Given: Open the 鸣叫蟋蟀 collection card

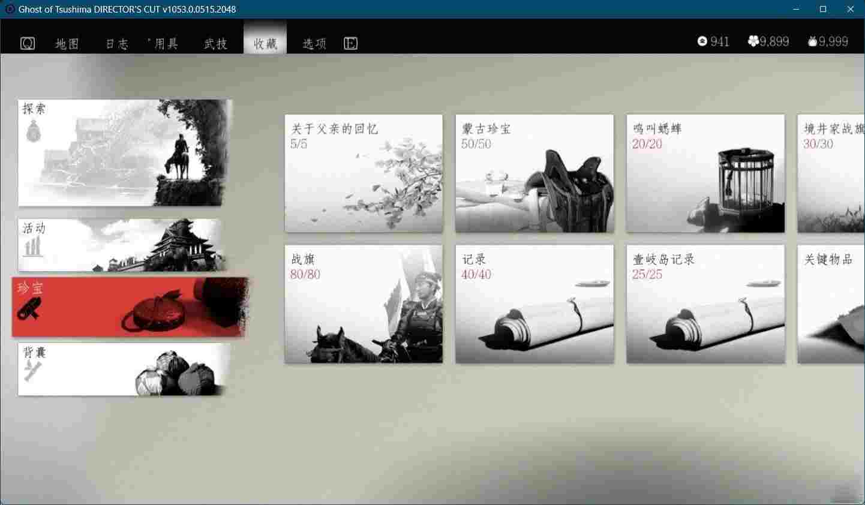Looking at the screenshot, I should tap(705, 173).
